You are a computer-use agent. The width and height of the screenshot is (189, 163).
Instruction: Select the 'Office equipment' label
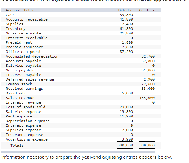point(23,52)
